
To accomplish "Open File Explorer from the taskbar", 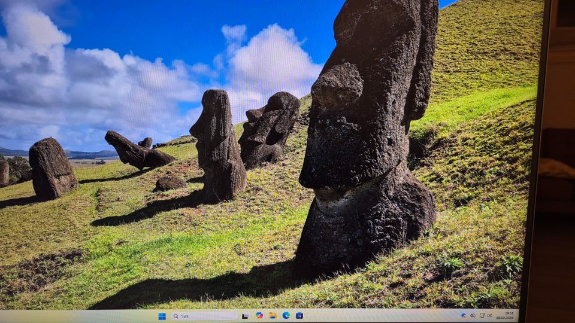I will tap(273, 315).
